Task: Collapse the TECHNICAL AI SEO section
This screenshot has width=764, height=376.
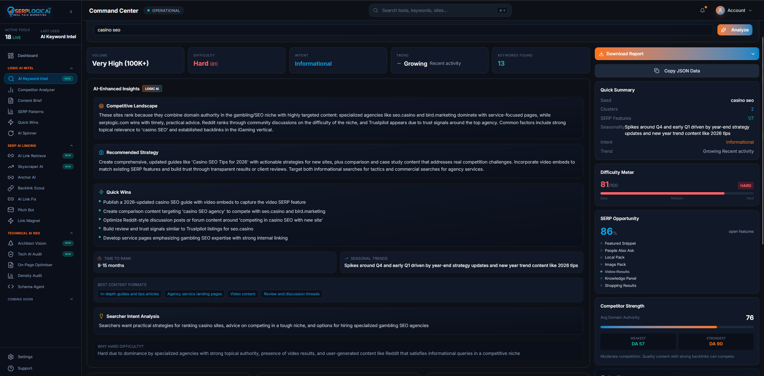Action: pyautogui.click(x=72, y=233)
